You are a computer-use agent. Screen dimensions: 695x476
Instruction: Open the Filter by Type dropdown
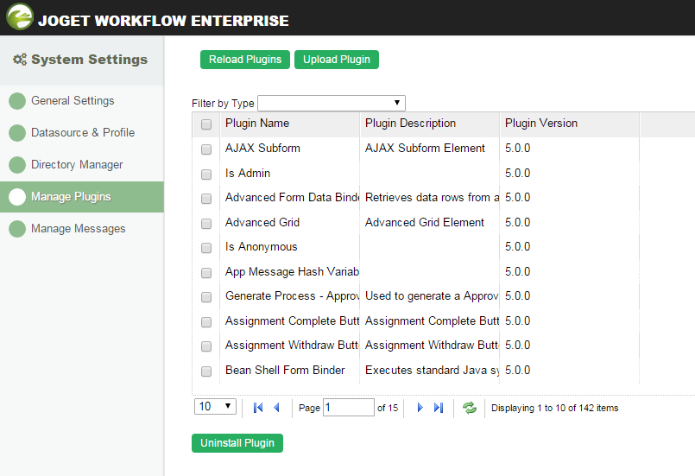click(x=331, y=103)
